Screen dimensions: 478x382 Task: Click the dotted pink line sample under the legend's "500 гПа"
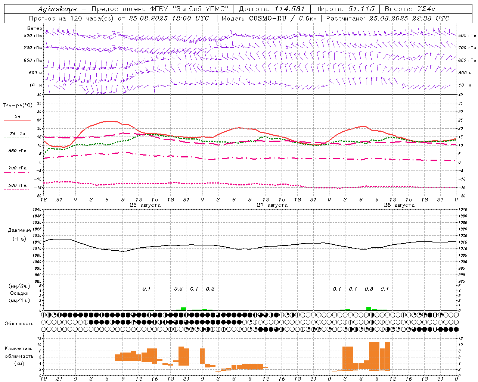coord(17,190)
